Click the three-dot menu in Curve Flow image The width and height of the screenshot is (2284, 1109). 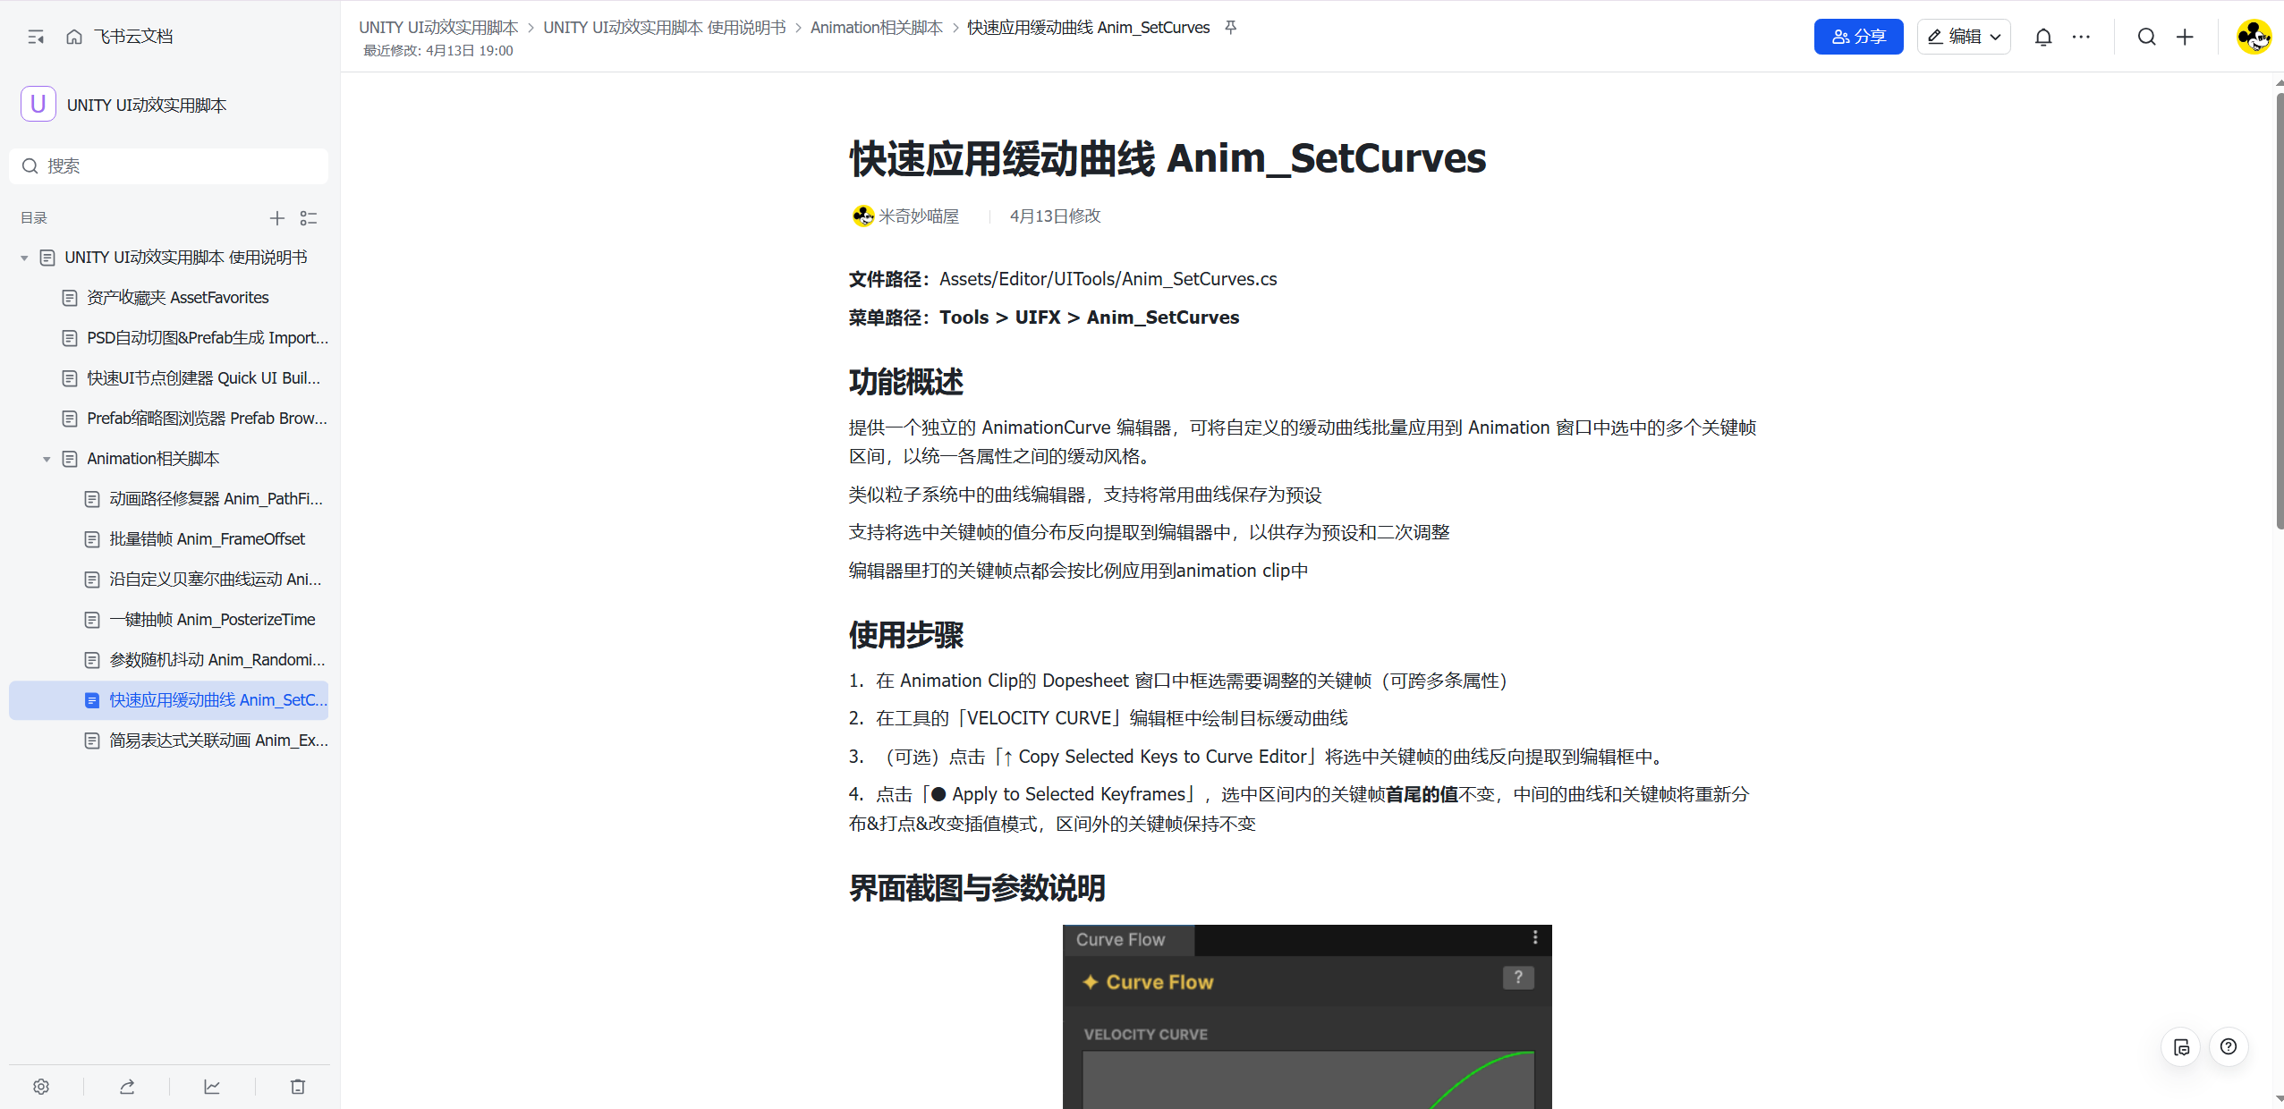(x=1535, y=937)
